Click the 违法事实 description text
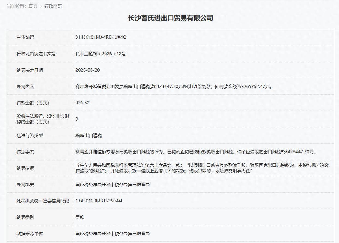Screen dimensions: 339x243 tap(195, 152)
